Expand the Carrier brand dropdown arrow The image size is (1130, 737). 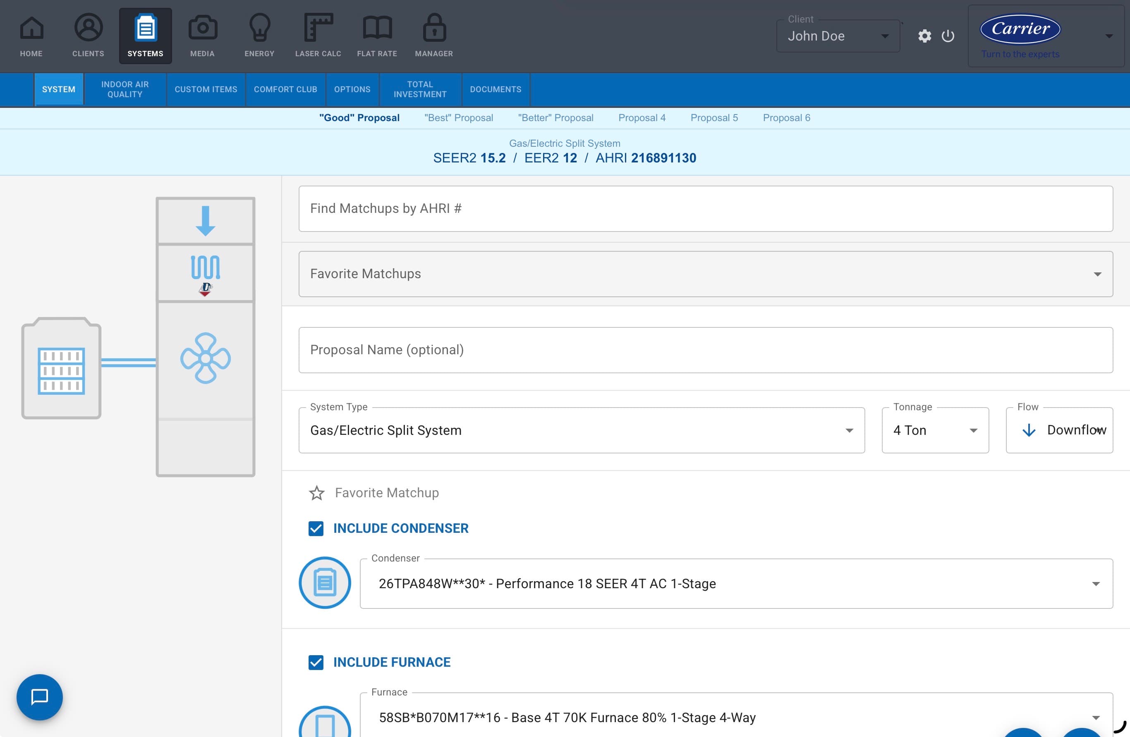click(1109, 36)
